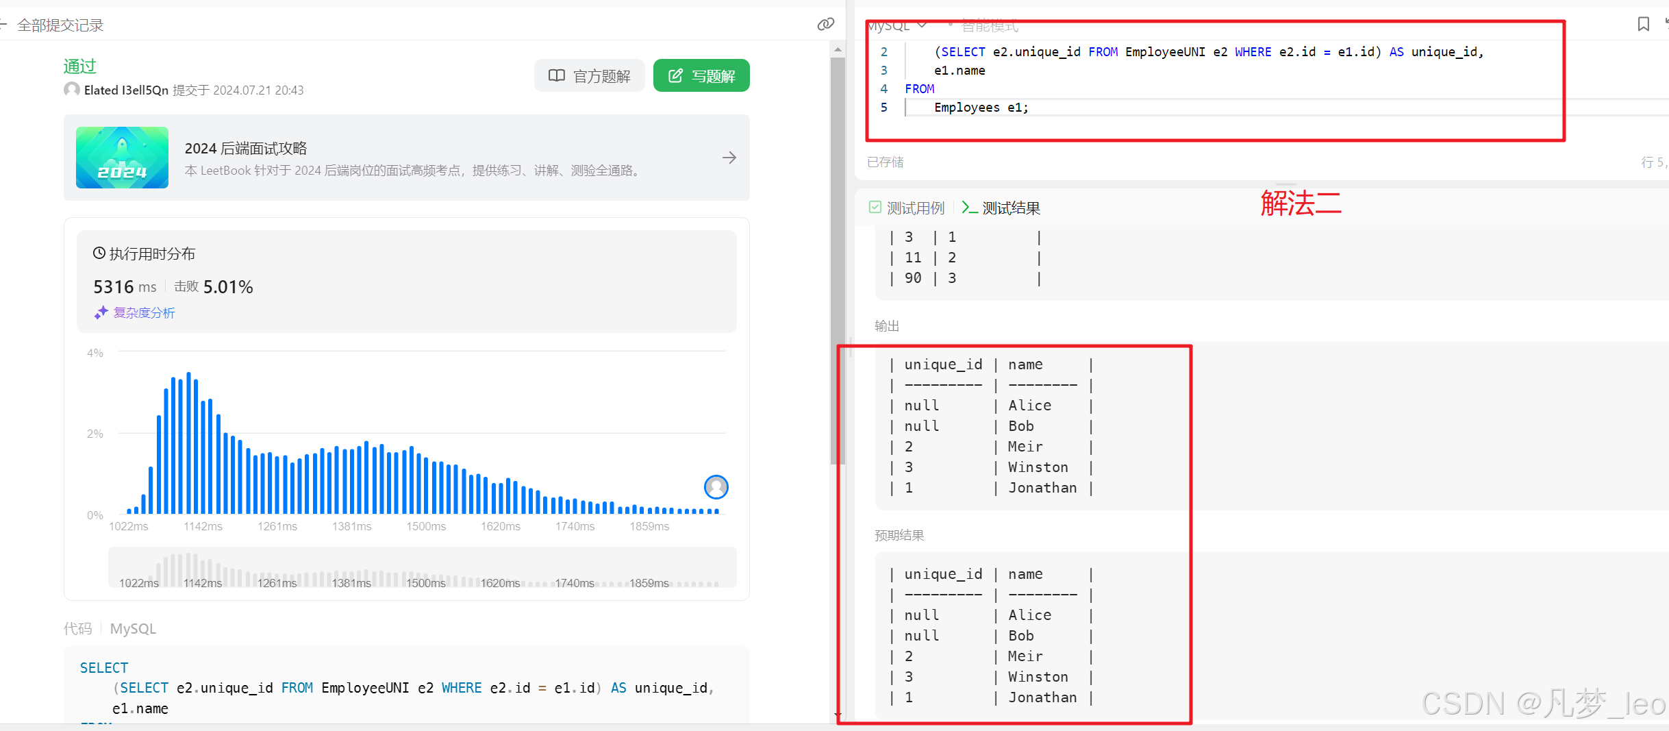
Task: Click the Jonathan cell in the 输出 table
Action: point(1042,488)
